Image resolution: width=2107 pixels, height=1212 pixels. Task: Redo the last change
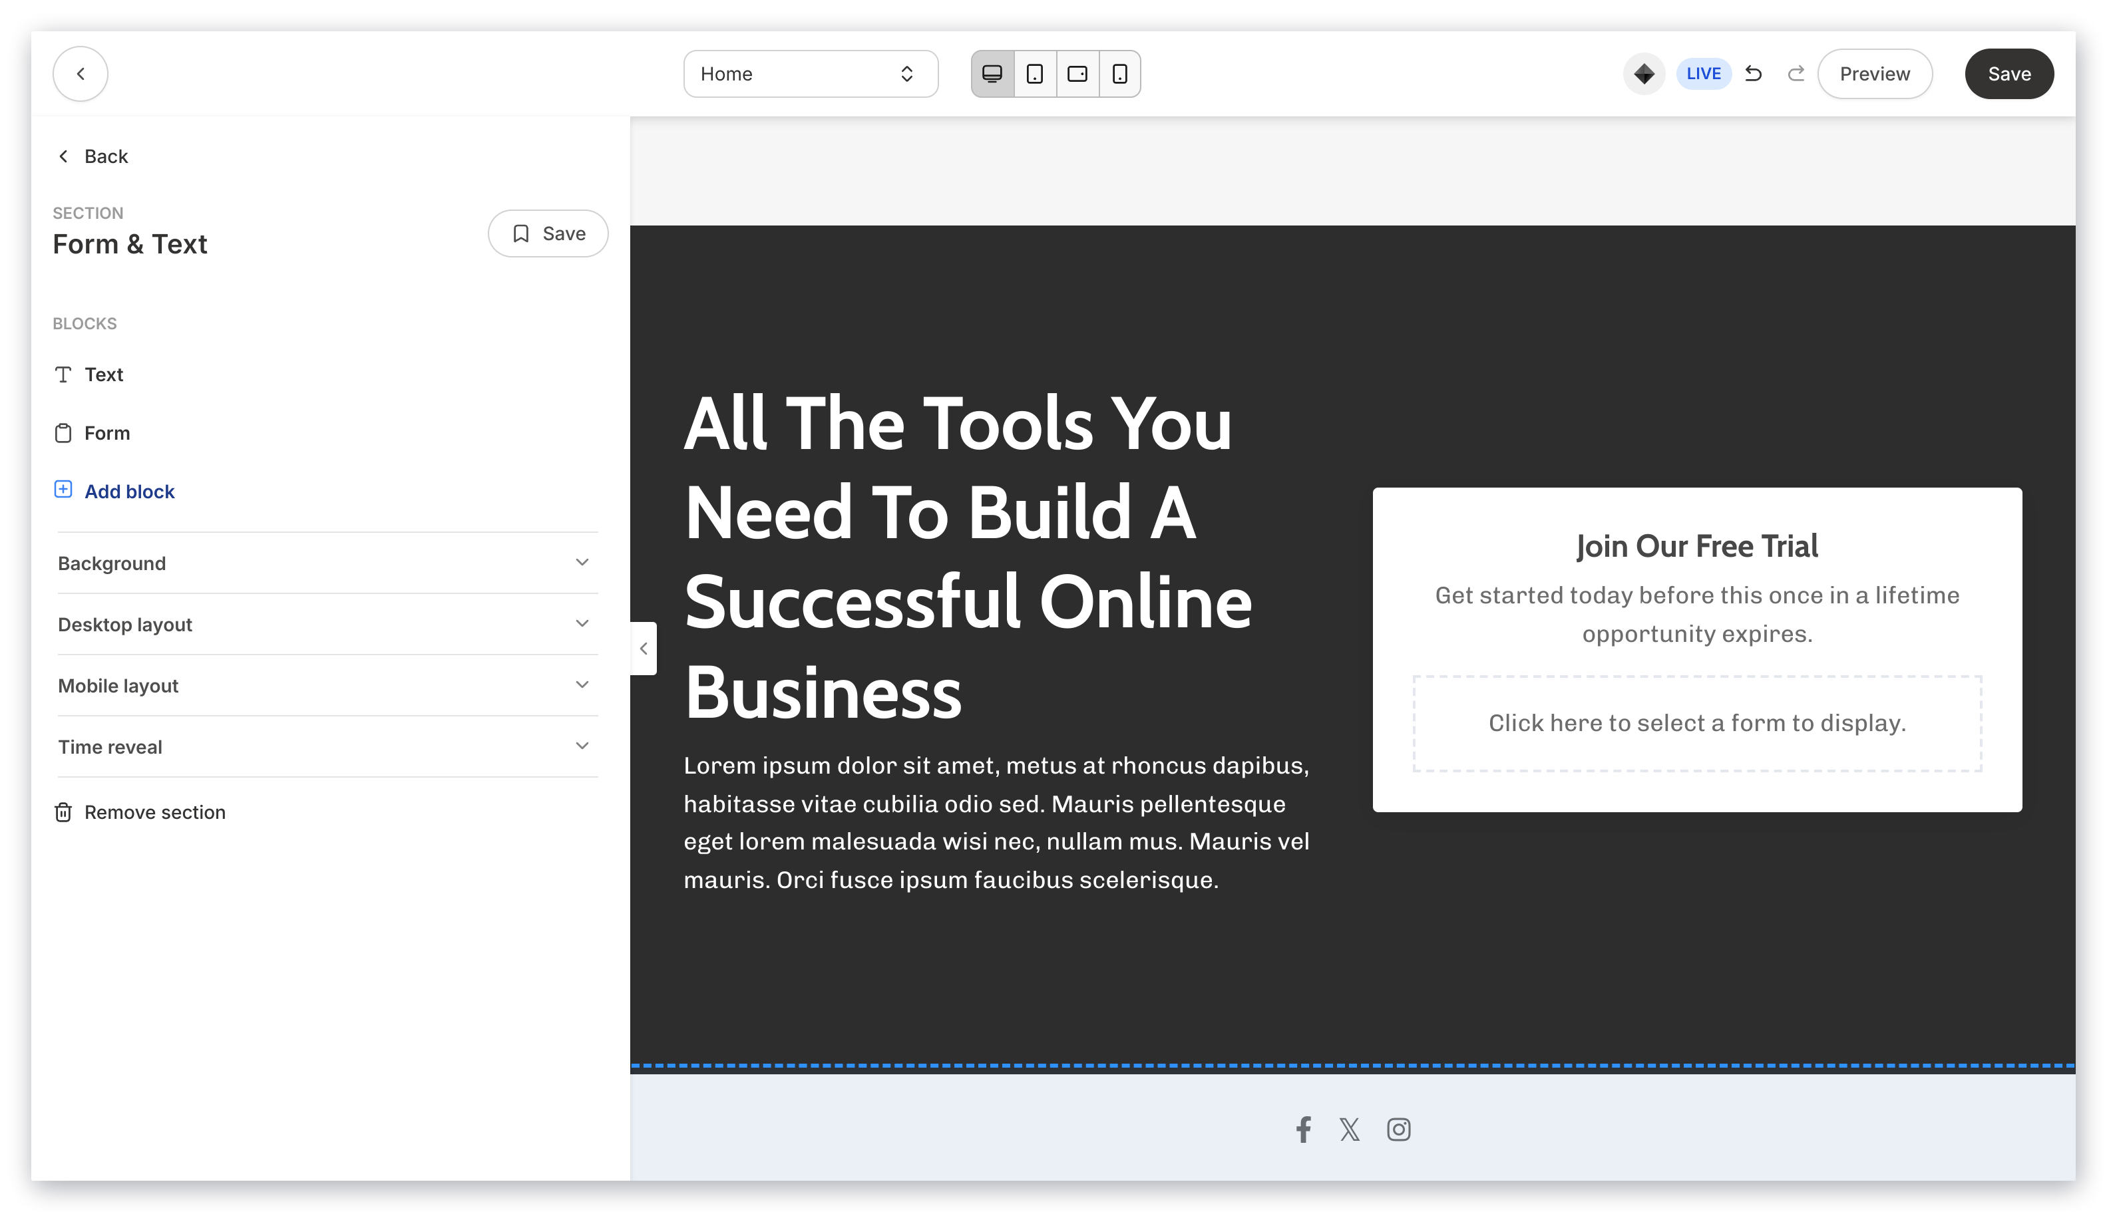1796,74
